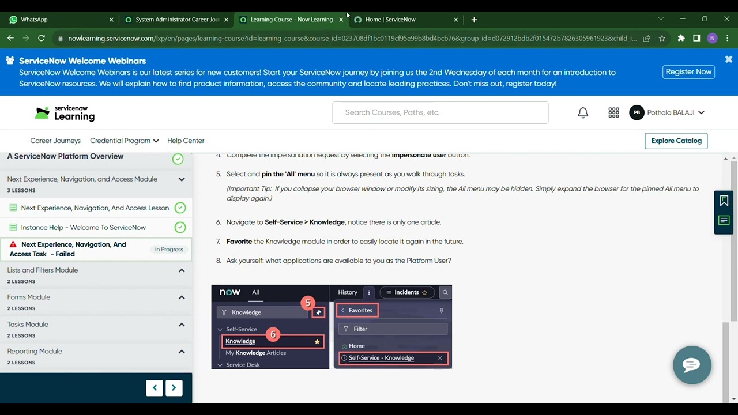Close the Welcome Webinars banner
738x415 pixels.
[x=729, y=59]
